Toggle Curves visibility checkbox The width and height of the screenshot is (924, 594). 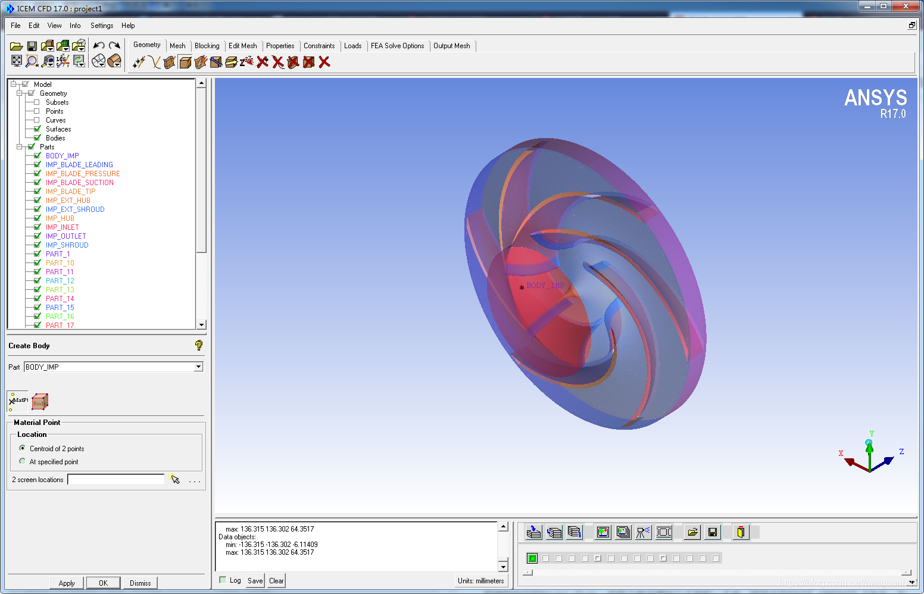point(37,120)
